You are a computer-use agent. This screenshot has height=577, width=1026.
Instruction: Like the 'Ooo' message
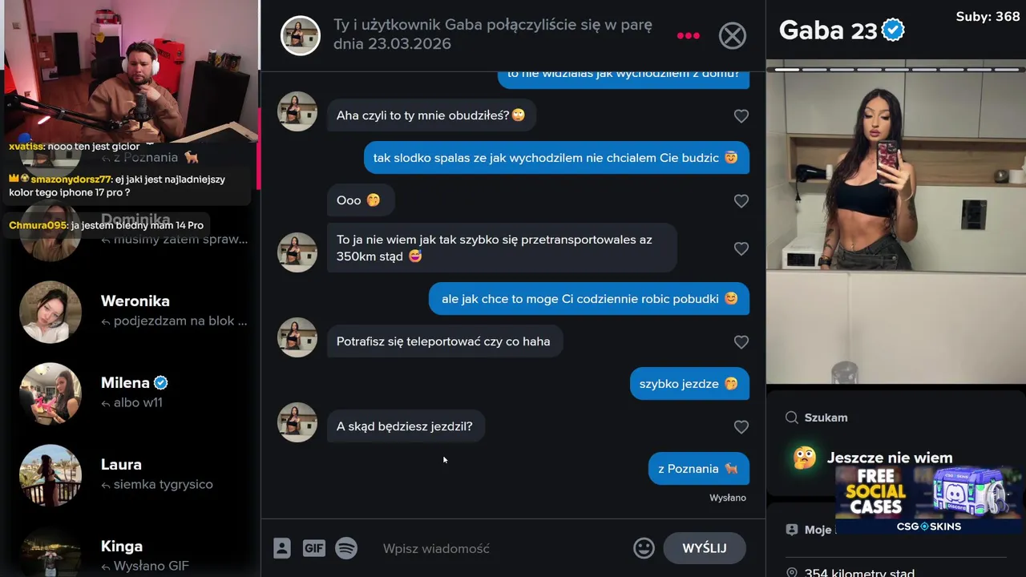pos(741,201)
